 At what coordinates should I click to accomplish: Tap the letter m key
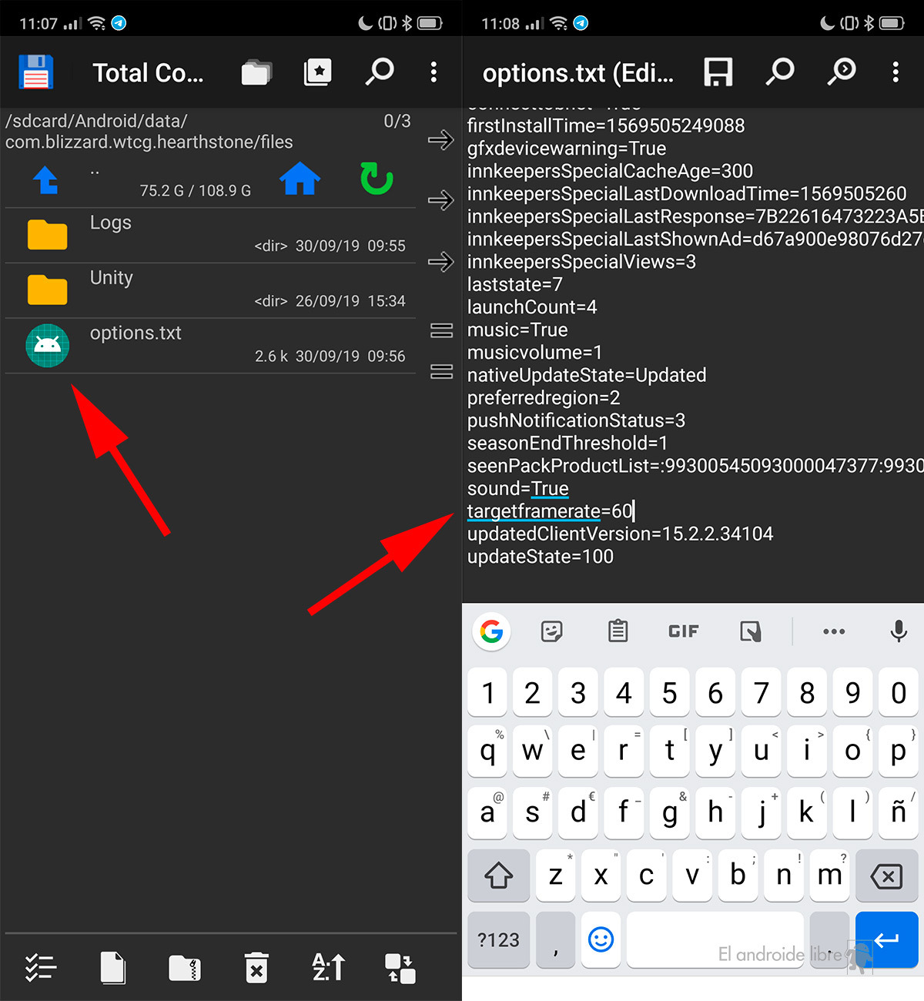(x=829, y=875)
